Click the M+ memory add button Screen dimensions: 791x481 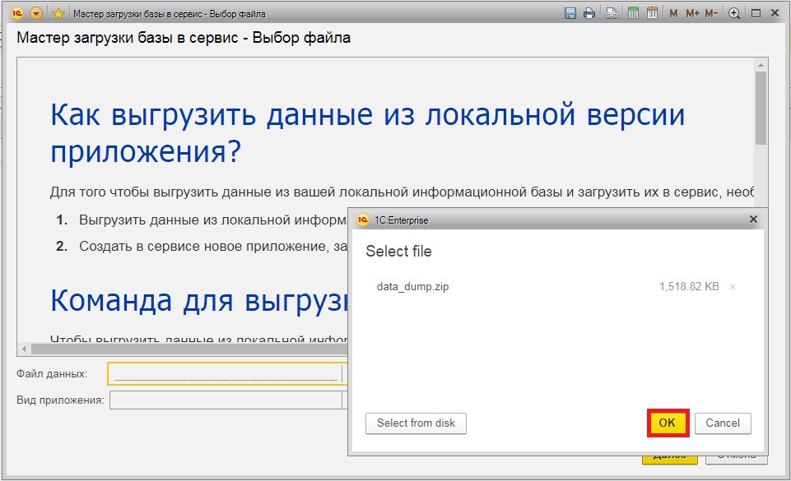click(692, 13)
